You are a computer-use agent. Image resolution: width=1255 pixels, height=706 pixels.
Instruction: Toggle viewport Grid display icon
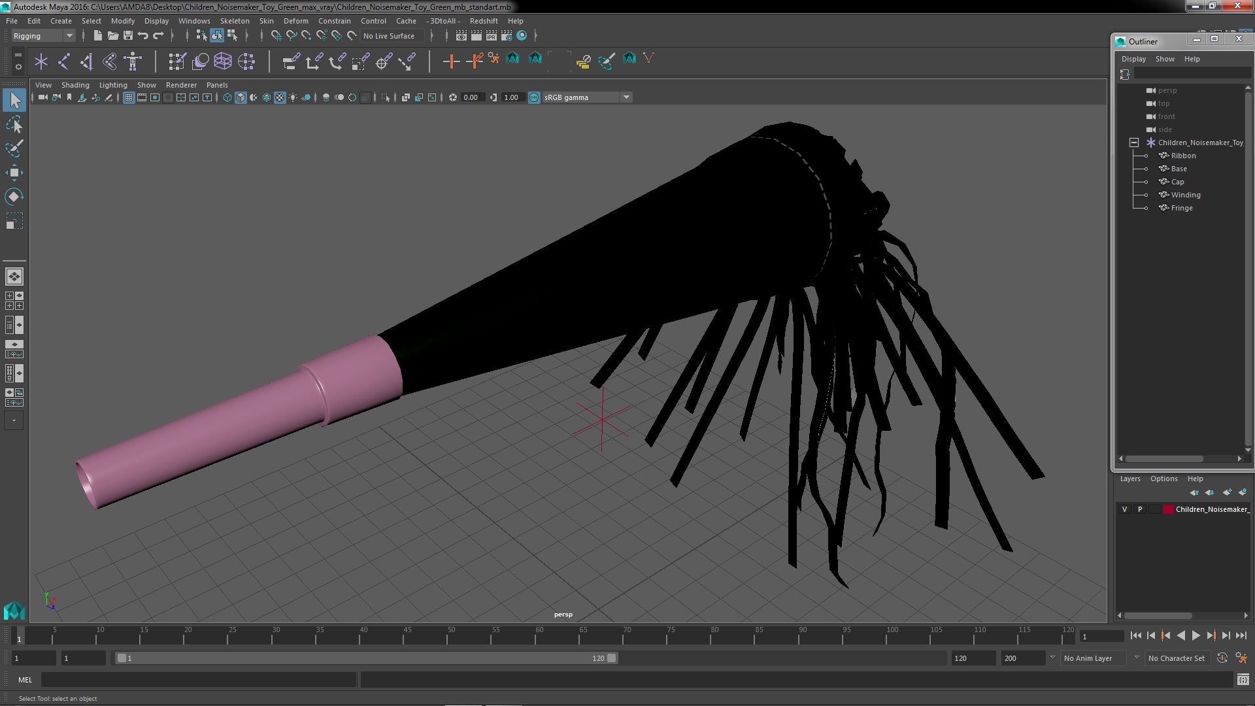click(x=129, y=97)
